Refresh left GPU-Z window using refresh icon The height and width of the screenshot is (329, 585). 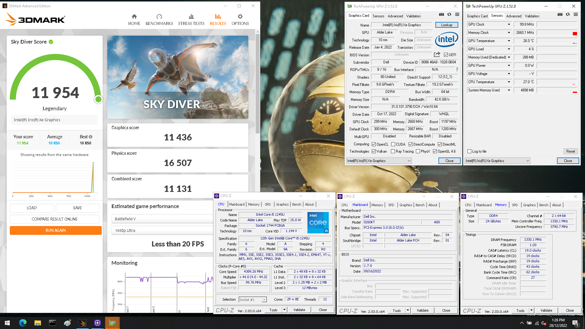click(449, 14)
